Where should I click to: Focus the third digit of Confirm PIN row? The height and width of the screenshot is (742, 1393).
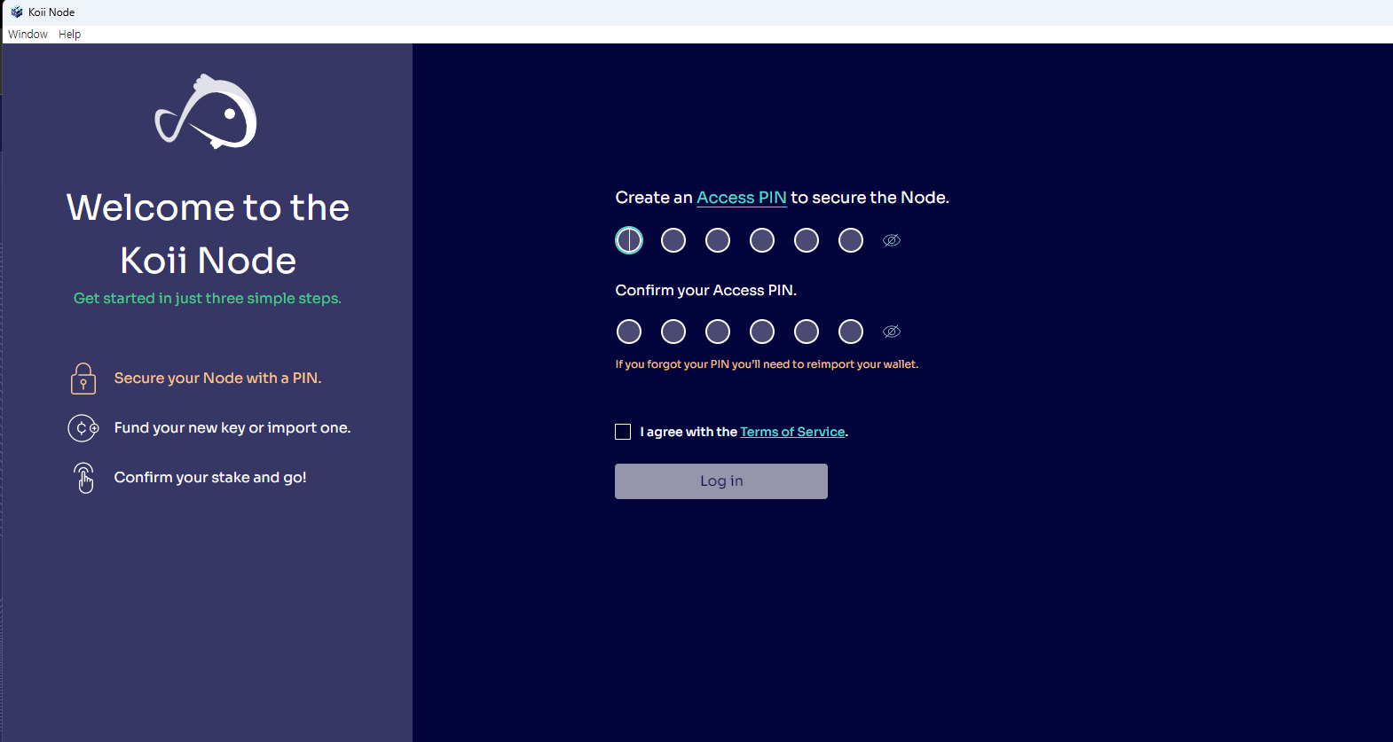click(718, 332)
